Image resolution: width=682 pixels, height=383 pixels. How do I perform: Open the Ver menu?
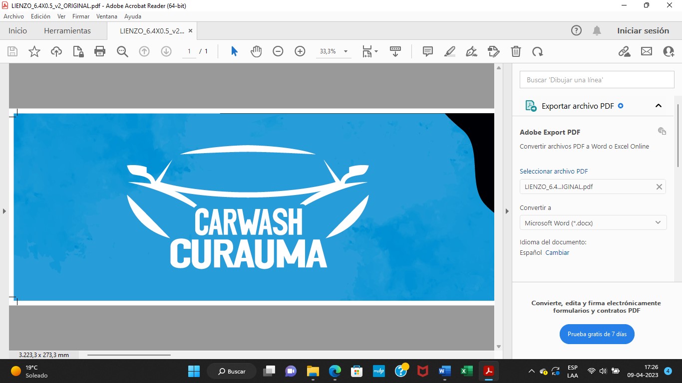[x=61, y=16]
